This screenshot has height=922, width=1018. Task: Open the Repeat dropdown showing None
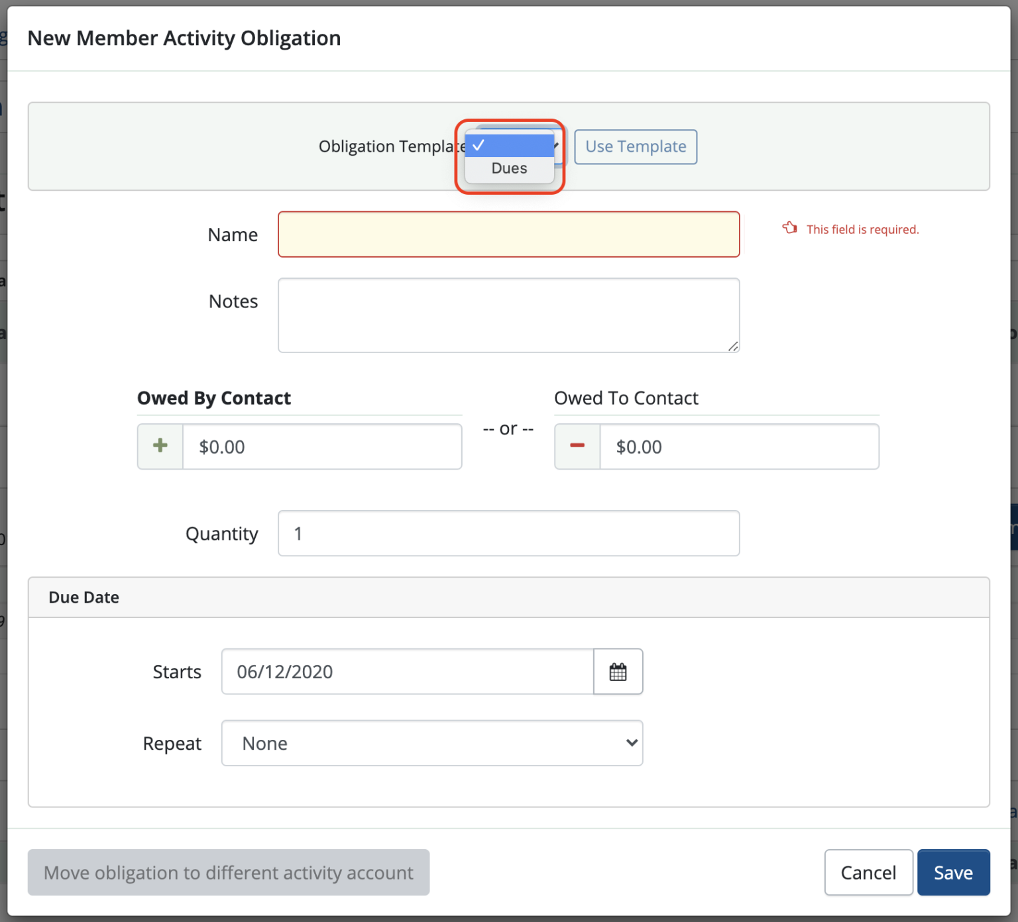[x=431, y=743]
